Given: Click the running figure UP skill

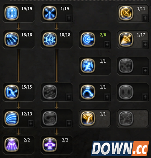Looking at the screenshot, I should click(x=88, y=66).
